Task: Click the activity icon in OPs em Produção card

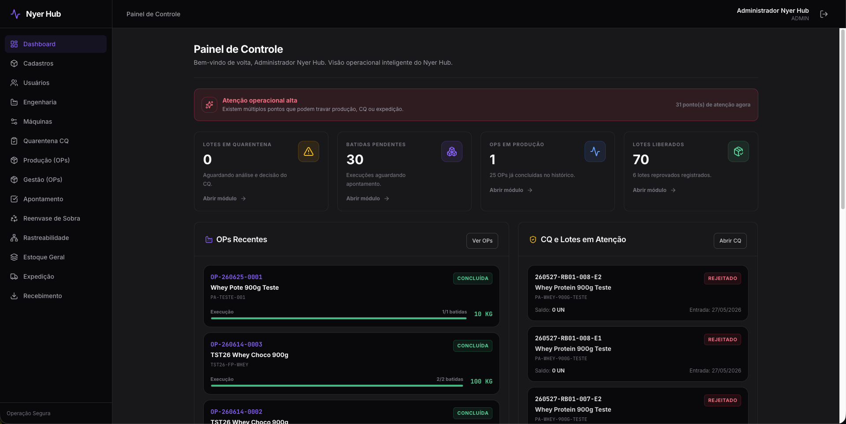Action: (x=595, y=151)
